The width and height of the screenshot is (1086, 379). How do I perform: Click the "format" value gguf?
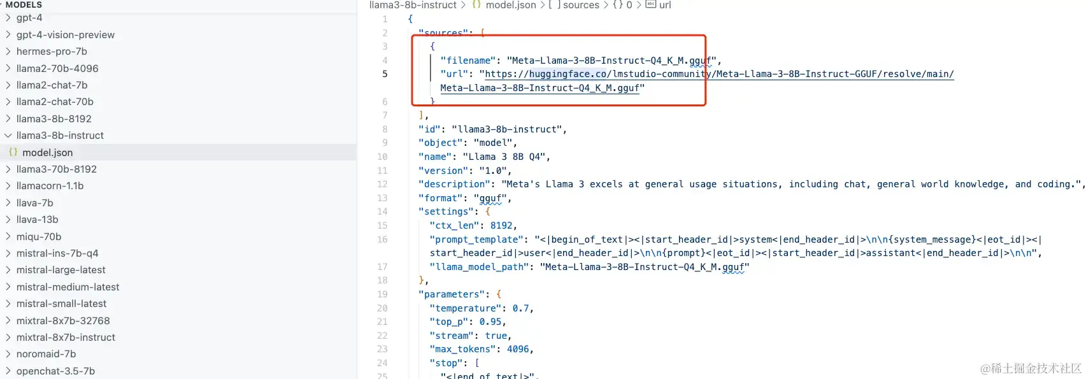pyautogui.click(x=490, y=198)
